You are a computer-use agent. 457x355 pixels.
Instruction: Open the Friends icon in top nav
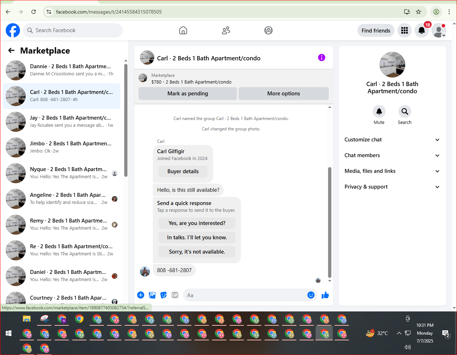coord(226,30)
